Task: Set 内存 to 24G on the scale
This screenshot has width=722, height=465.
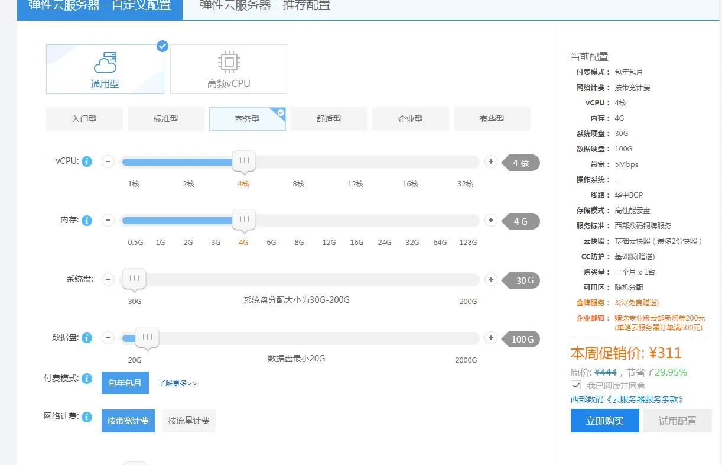Action: click(x=385, y=243)
